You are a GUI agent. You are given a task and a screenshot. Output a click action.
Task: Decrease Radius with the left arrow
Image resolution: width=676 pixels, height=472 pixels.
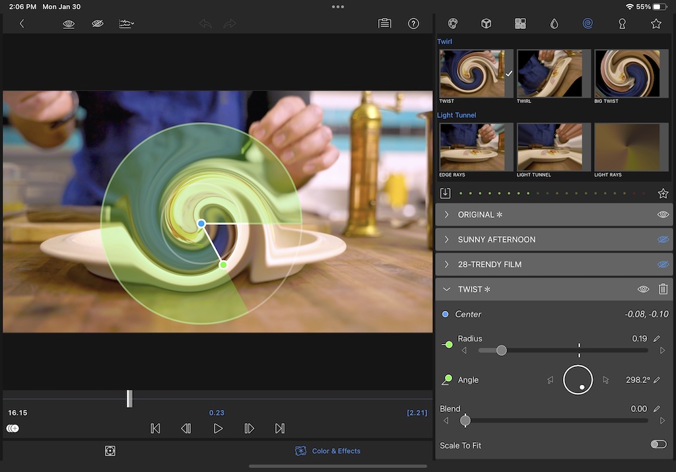[x=464, y=351]
